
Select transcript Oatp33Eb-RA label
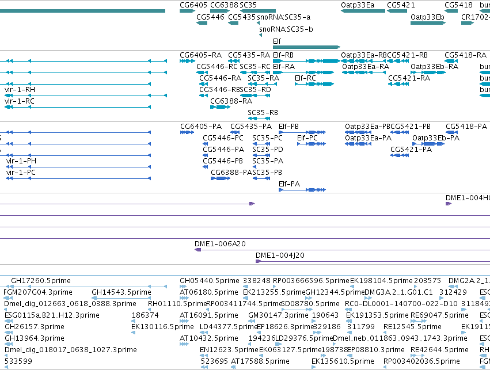coord(434,67)
